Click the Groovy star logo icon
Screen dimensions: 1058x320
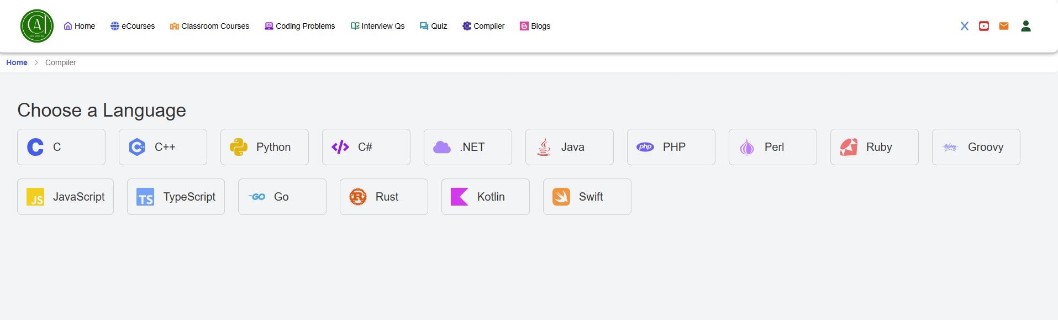click(950, 147)
